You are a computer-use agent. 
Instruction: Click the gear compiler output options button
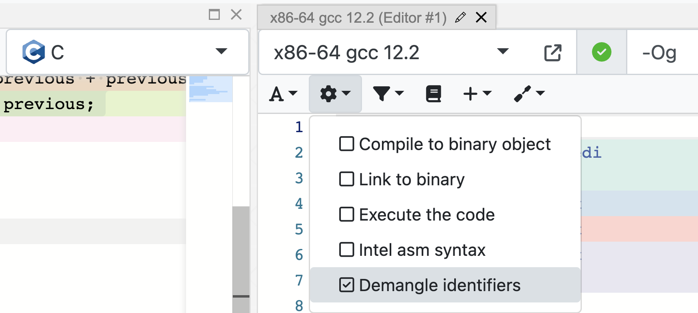(x=335, y=94)
